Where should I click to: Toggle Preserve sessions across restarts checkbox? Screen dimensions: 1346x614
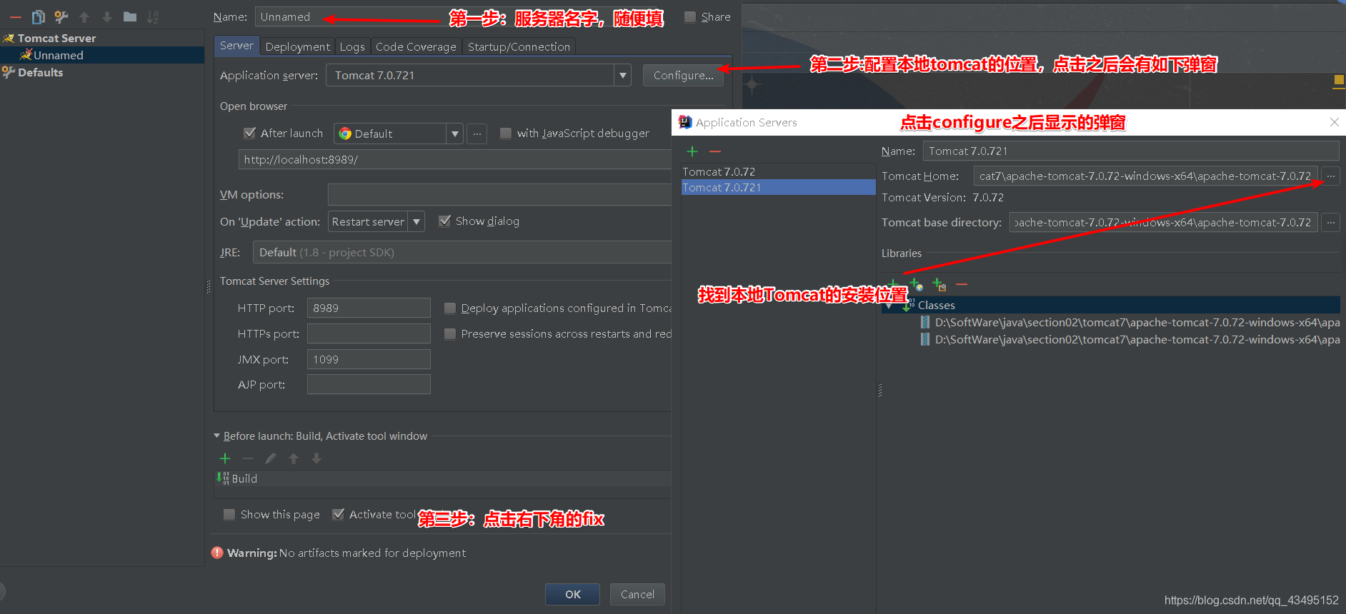click(450, 333)
